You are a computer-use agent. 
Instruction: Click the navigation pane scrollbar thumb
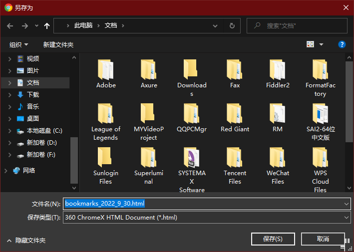click(x=74, y=160)
